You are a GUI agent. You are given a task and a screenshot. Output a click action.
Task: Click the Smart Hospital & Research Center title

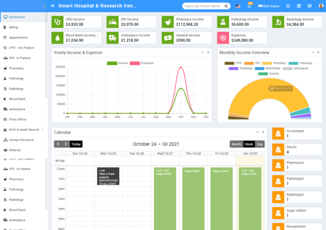97,6
